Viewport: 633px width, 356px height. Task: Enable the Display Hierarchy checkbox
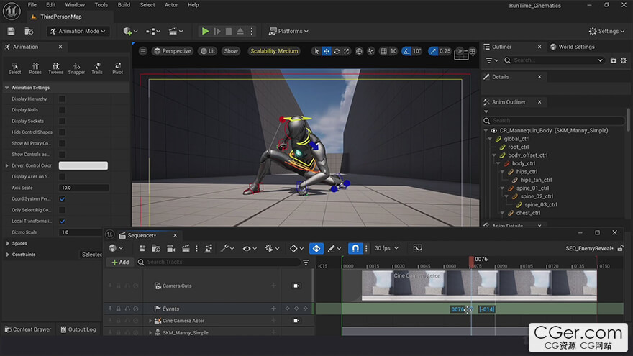[x=62, y=99]
